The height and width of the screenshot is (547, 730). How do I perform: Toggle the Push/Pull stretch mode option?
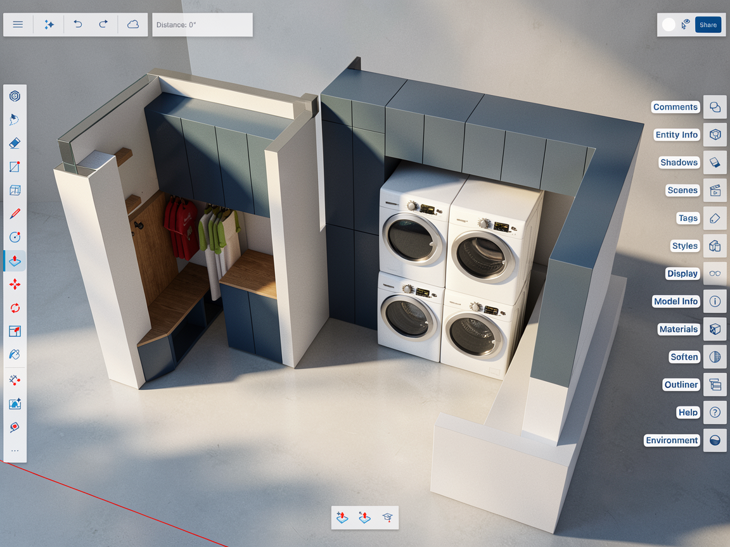(364, 518)
